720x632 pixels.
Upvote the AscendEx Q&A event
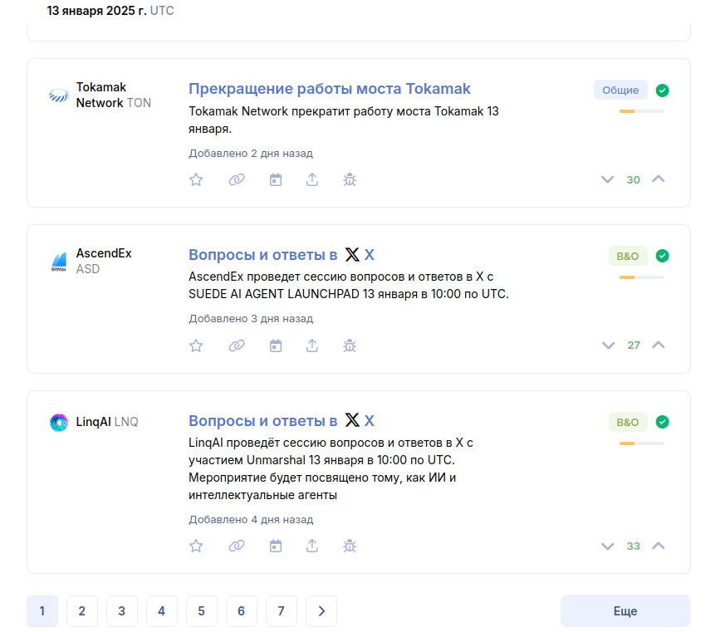(659, 345)
